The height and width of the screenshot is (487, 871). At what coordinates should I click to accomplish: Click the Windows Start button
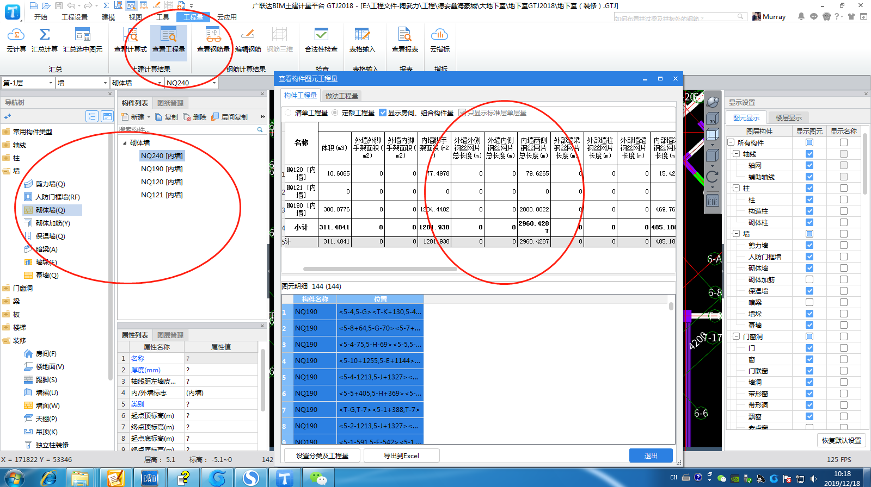[x=14, y=478]
